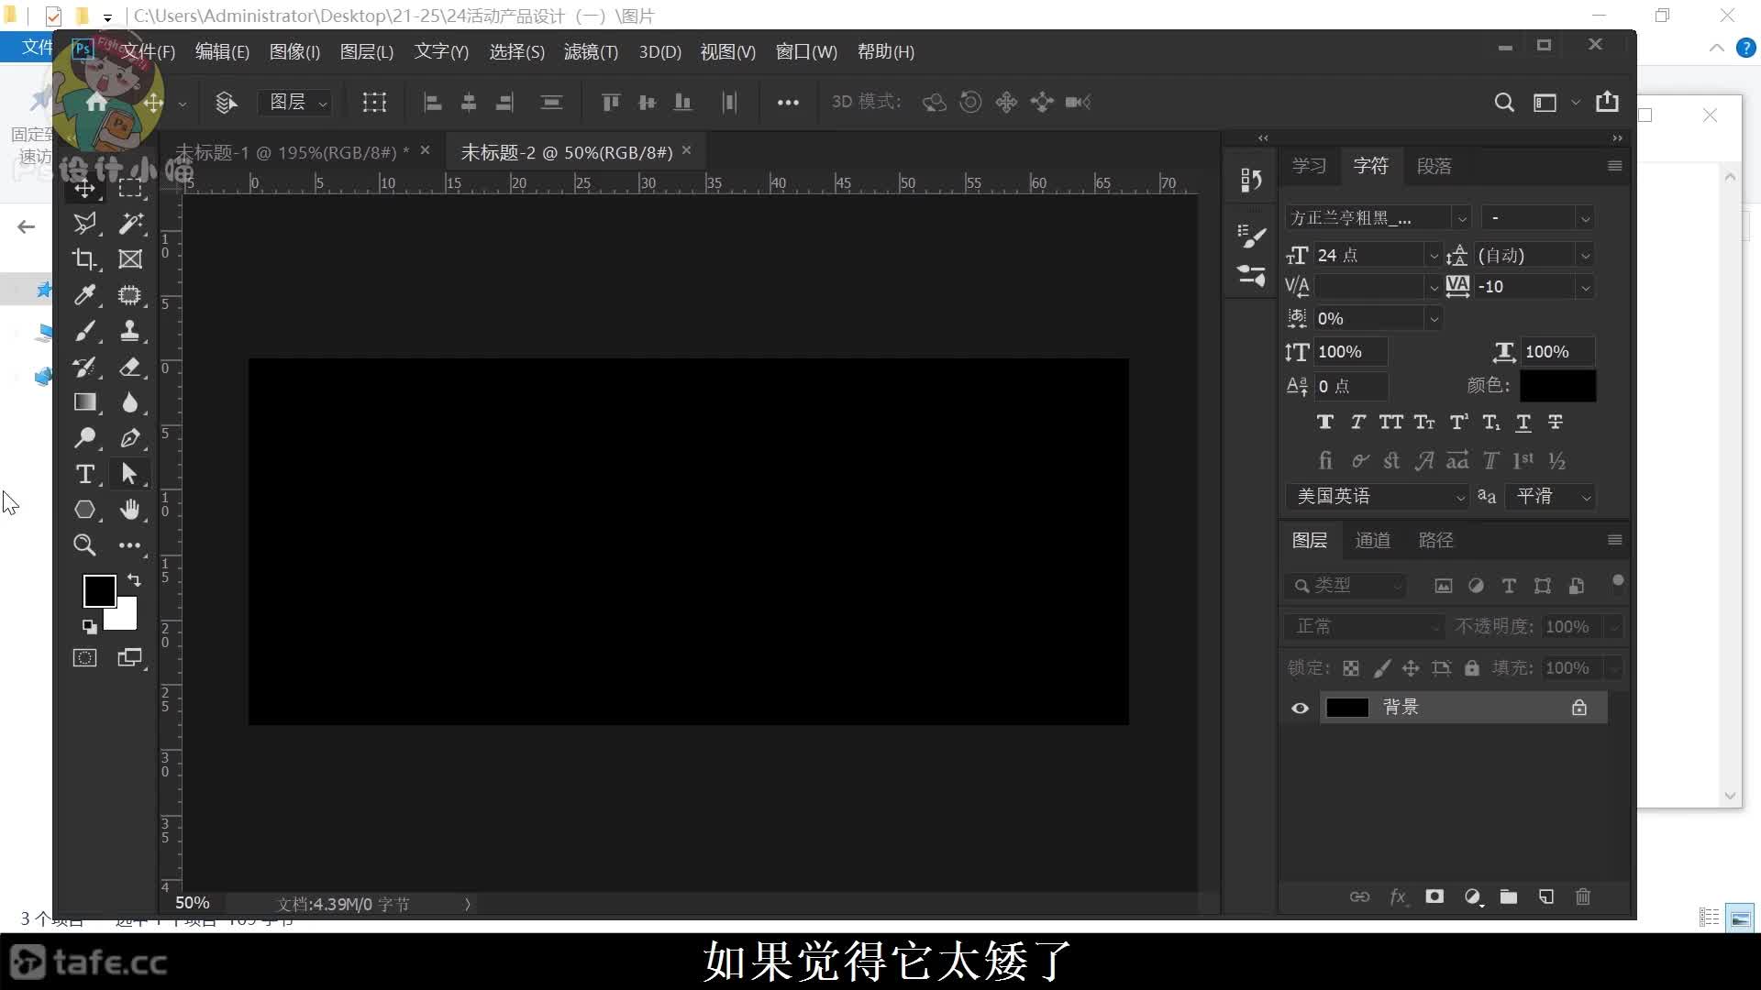
Task: Hide the 背景 layer eye icon
Action: pyautogui.click(x=1300, y=708)
